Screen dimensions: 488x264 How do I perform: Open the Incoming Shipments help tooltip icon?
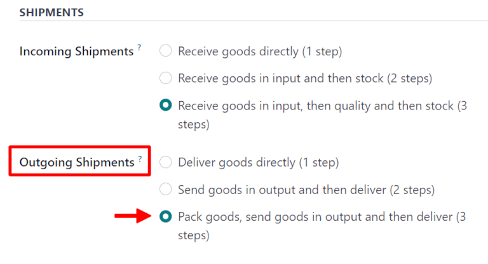pyautogui.click(x=139, y=48)
